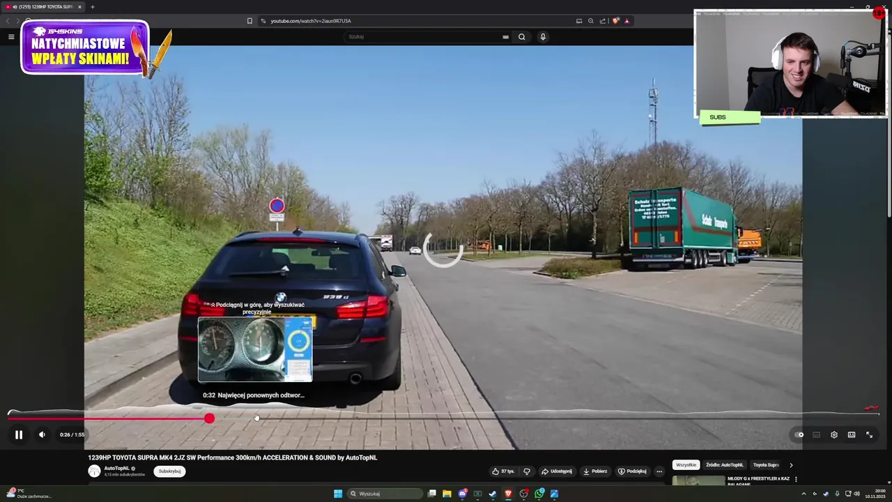This screenshot has height=502, width=892.
Task: Click the Brave Rewards triangle icon
Action: click(x=626, y=21)
